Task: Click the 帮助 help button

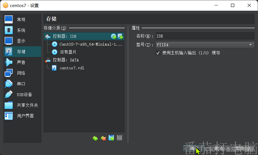Action: [x=243, y=149]
